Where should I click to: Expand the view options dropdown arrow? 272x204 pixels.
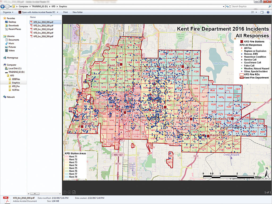[256, 12]
